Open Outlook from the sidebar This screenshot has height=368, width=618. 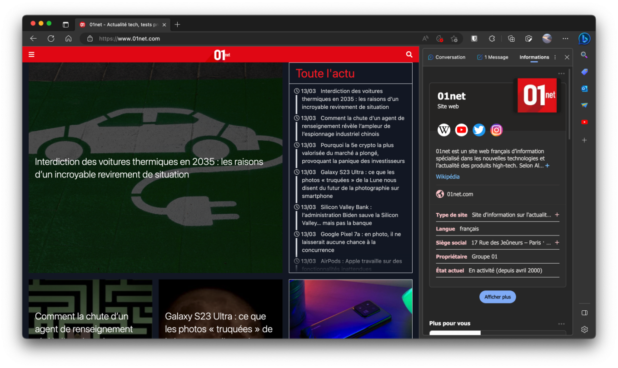coord(584,88)
